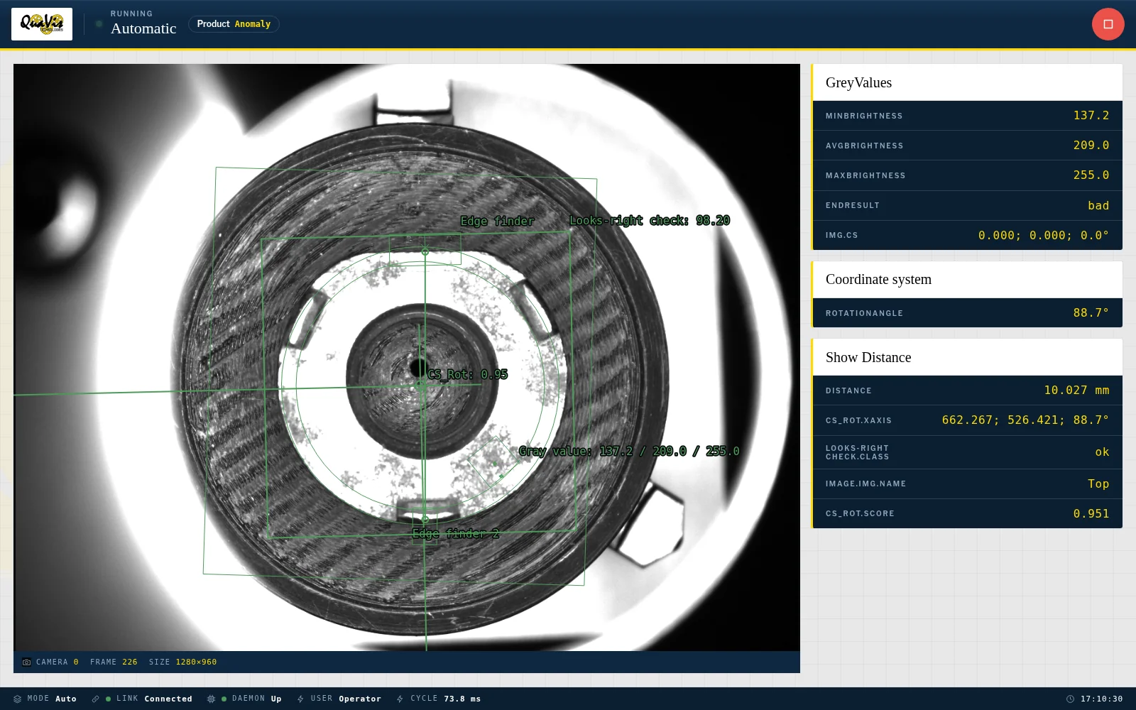Click the 17:10:30 clock time

[x=1102, y=699]
